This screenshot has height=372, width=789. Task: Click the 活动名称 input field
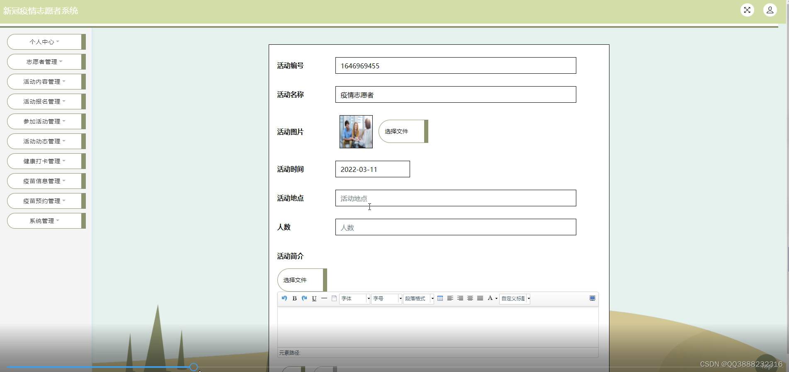(456, 94)
